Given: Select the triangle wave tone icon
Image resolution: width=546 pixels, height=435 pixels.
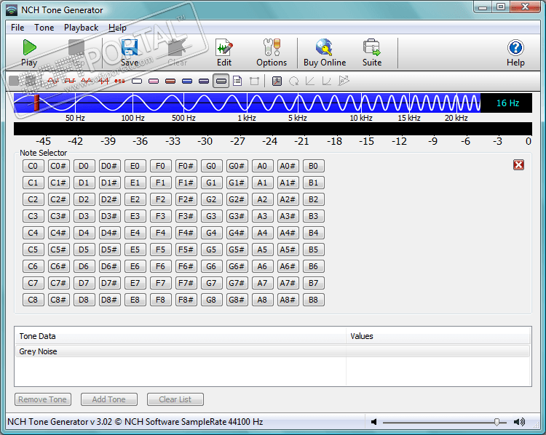Looking at the screenshot, I should click(87, 81).
